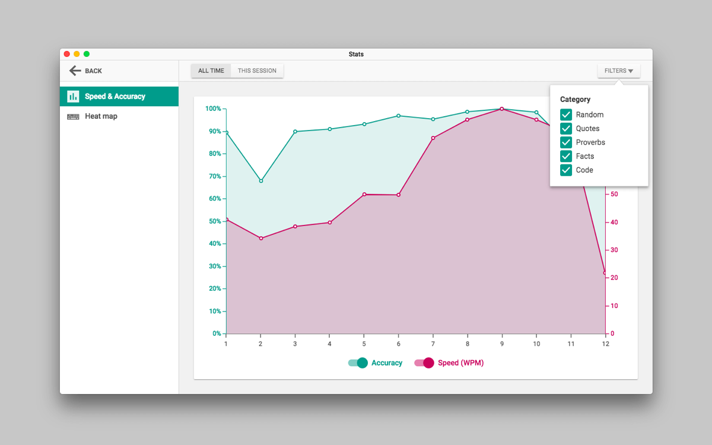The width and height of the screenshot is (712, 445).
Task: Open the FILTERS dropdown button
Action: 619,71
